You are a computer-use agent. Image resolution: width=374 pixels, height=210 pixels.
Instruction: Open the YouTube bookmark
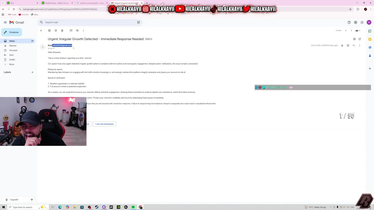24,15
